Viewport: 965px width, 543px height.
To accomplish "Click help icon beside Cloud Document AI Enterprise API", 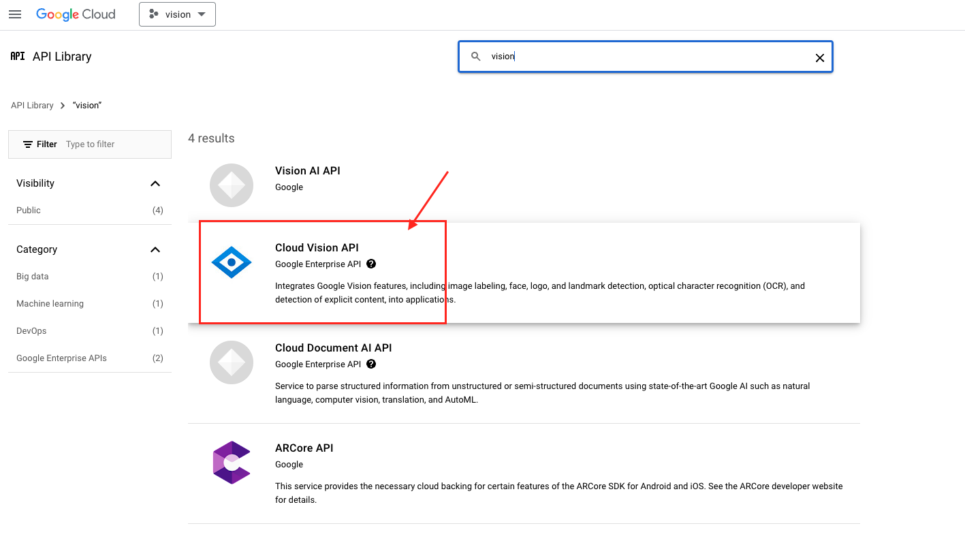I will tap(371, 364).
